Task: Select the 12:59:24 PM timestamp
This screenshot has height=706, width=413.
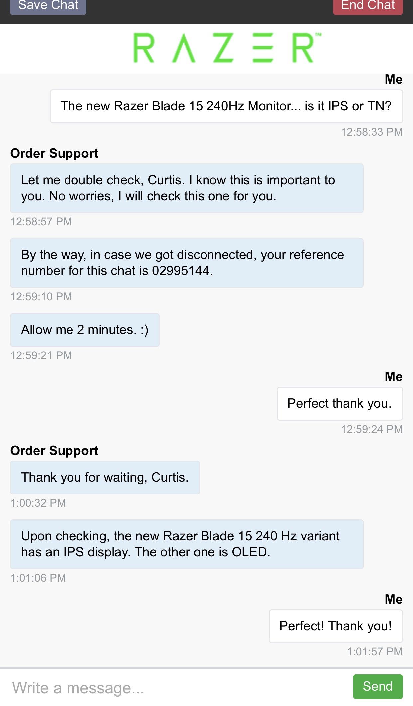Action: click(x=371, y=429)
